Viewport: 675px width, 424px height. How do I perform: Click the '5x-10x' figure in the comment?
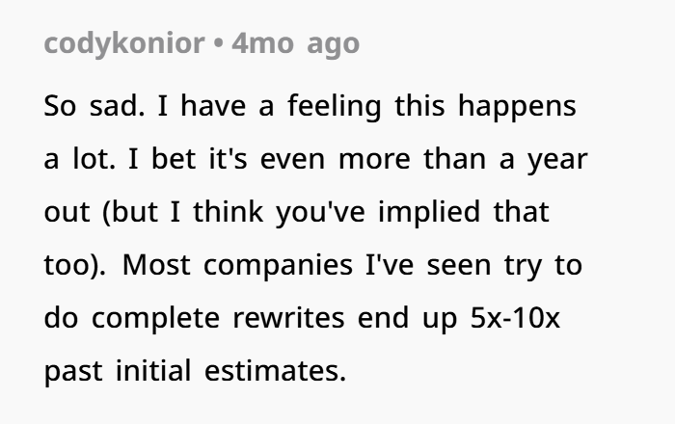(515, 318)
